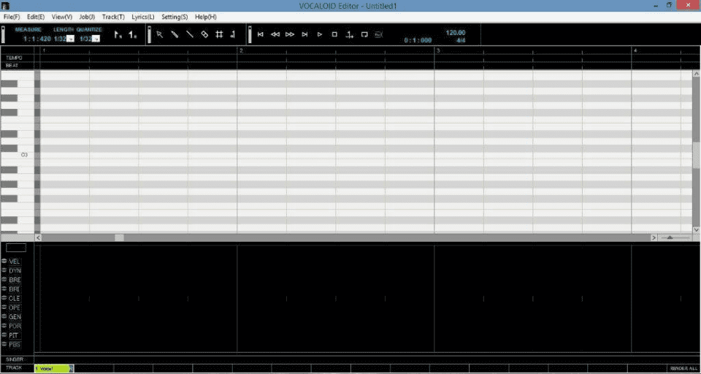Screen dimensions: 701x374
Task: Select the line tool
Action: [190, 34]
